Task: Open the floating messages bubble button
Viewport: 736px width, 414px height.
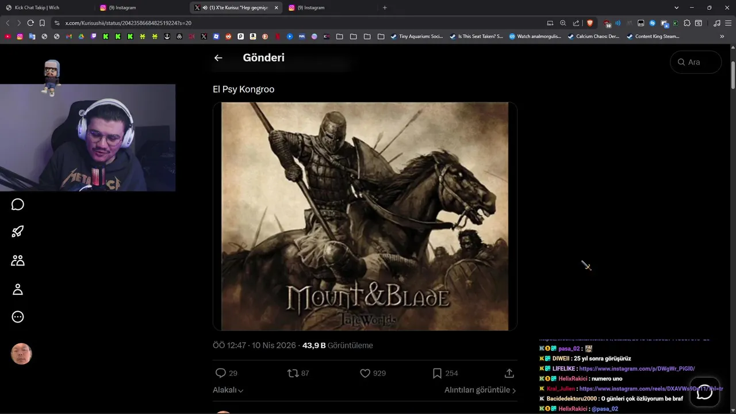Action: pyautogui.click(x=704, y=392)
